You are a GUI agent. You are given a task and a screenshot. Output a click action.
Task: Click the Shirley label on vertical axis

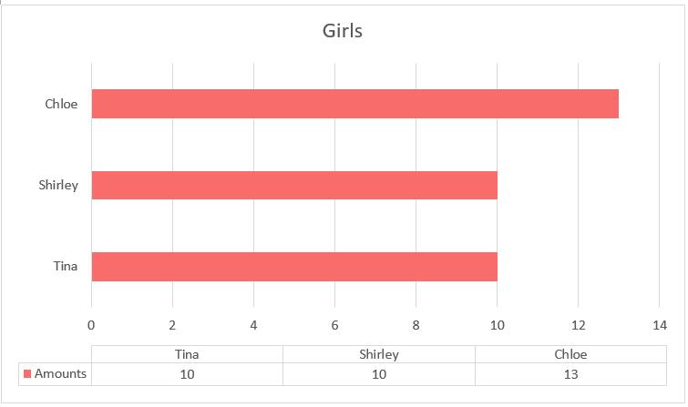58,186
